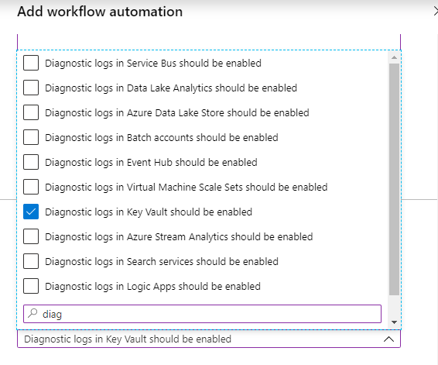The image size is (438, 365).
Task: Check Diagnostic logs in Service Bus checkbox
Action: point(31,63)
